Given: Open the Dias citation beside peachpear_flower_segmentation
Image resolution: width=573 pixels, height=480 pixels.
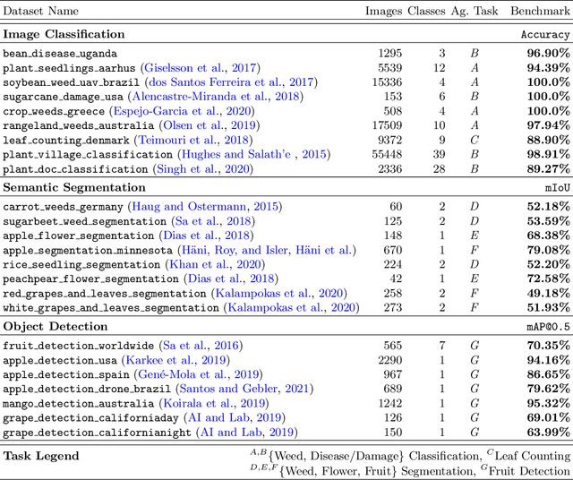Looking at the screenshot, I should click(231, 279).
